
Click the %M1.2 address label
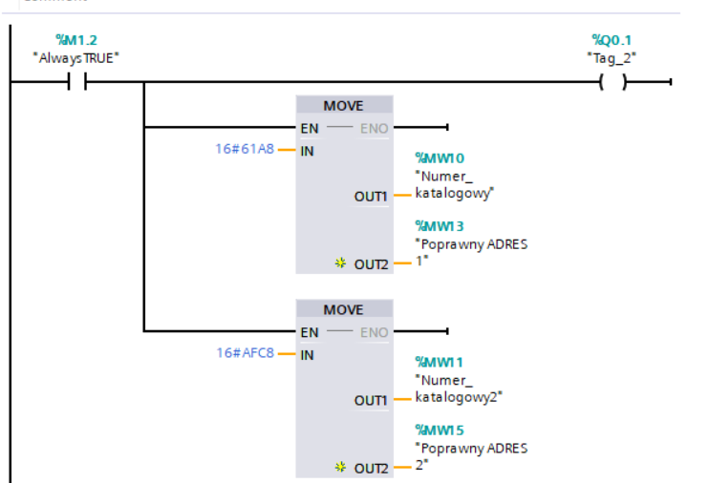(75, 40)
